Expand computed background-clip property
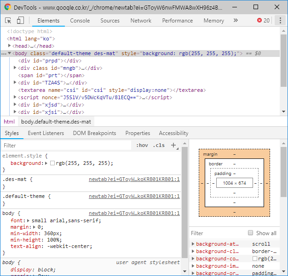The image size is (288, 276). [193, 251]
